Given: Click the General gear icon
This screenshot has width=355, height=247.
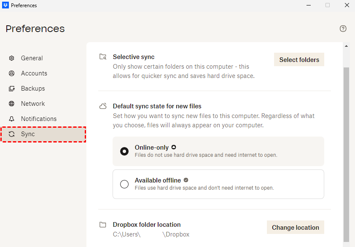Looking at the screenshot, I should point(12,58).
